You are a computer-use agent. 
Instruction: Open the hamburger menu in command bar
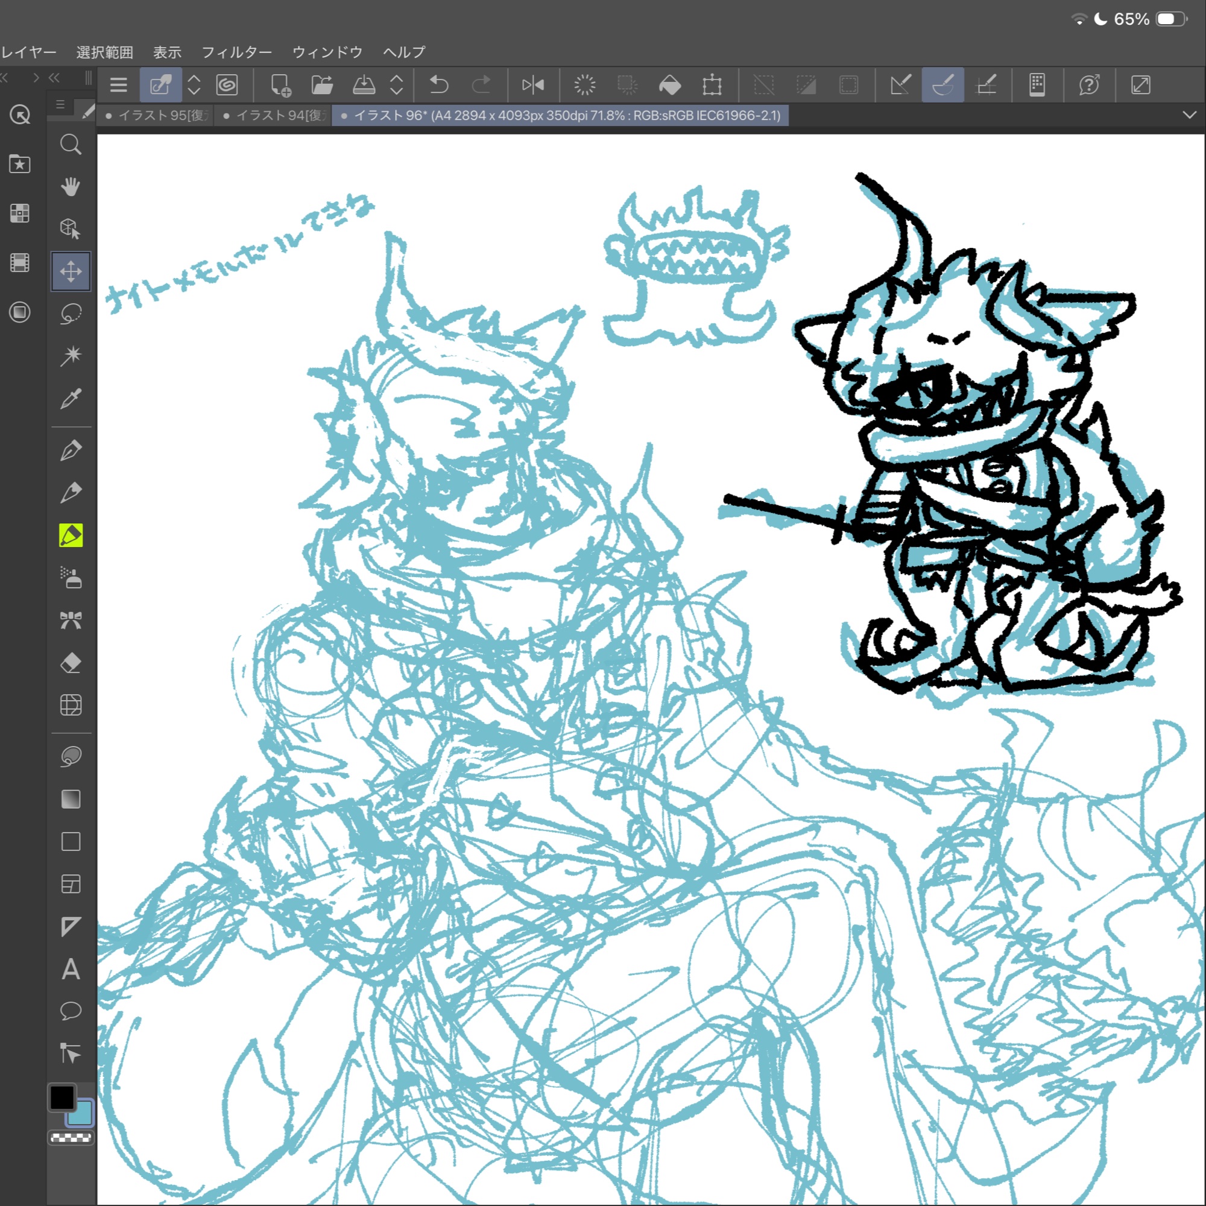118,85
